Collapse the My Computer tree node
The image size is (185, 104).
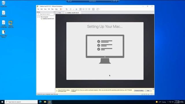(38, 17)
